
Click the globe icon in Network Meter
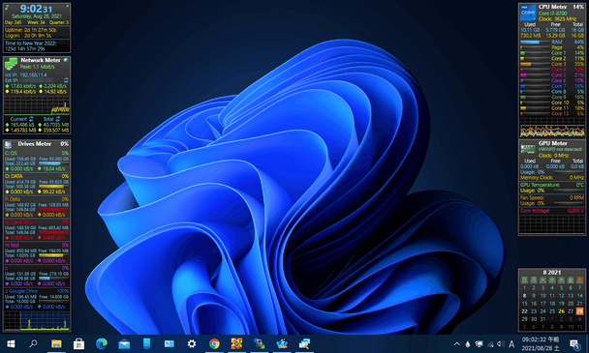66,60
